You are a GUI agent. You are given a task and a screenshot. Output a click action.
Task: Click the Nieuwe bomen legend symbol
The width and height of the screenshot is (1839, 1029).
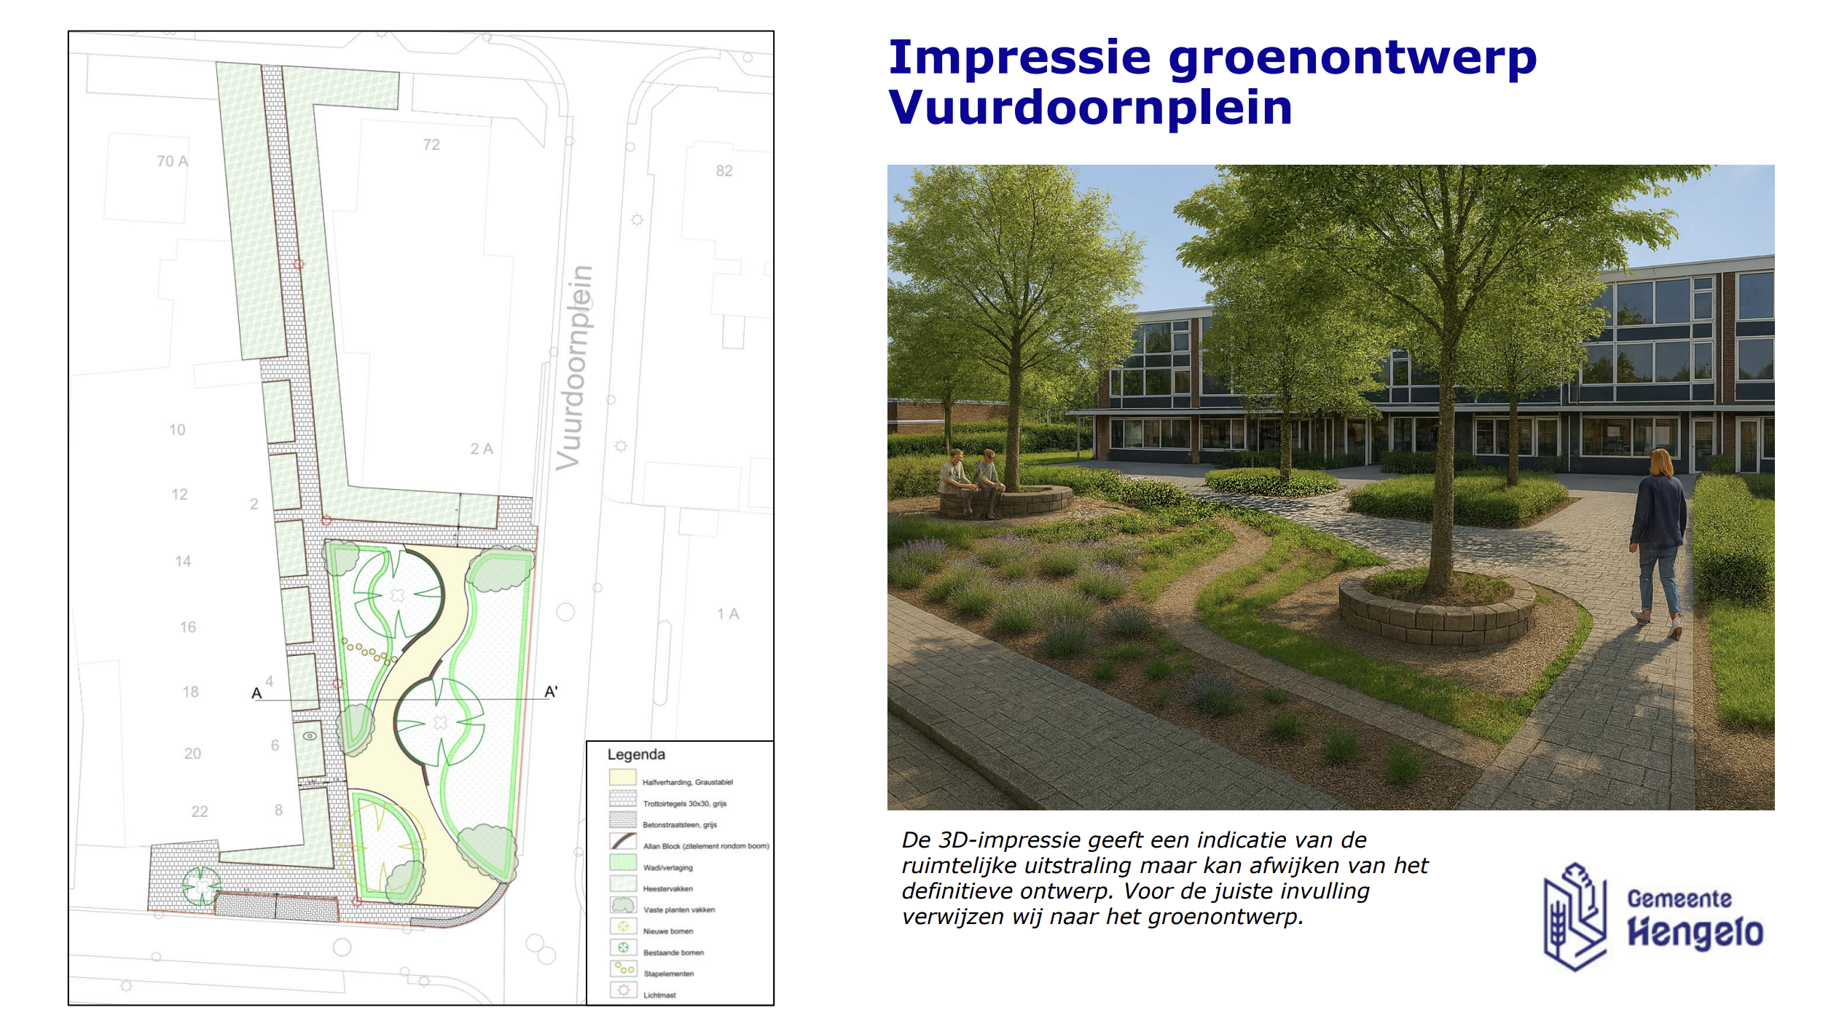pyautogui.click(x=623, y=926)
